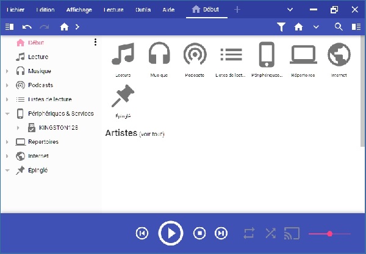Open the Edition menu
Image resolution: width=366 pixels, height=254 pixels.
45,10
